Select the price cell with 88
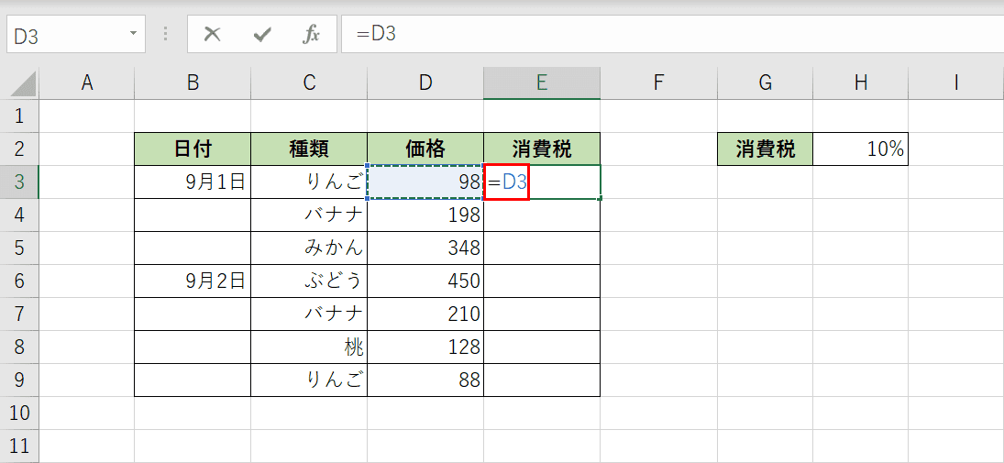Image resolution: width=1004 pixels, height=463 pixels. point(425,381)
